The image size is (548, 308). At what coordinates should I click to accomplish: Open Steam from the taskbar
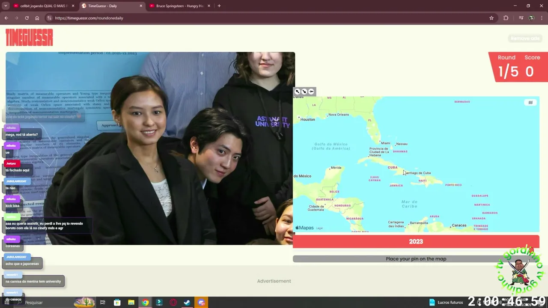point(187,302)
